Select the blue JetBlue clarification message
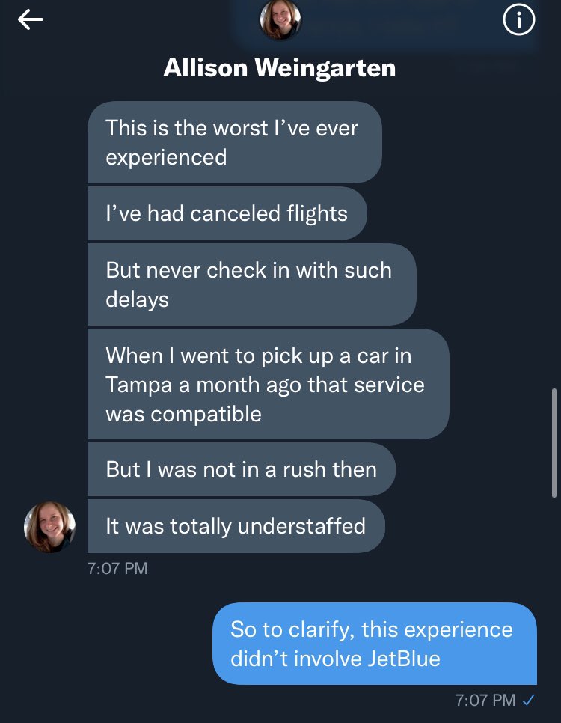561x723 pixels. [375, 644]
